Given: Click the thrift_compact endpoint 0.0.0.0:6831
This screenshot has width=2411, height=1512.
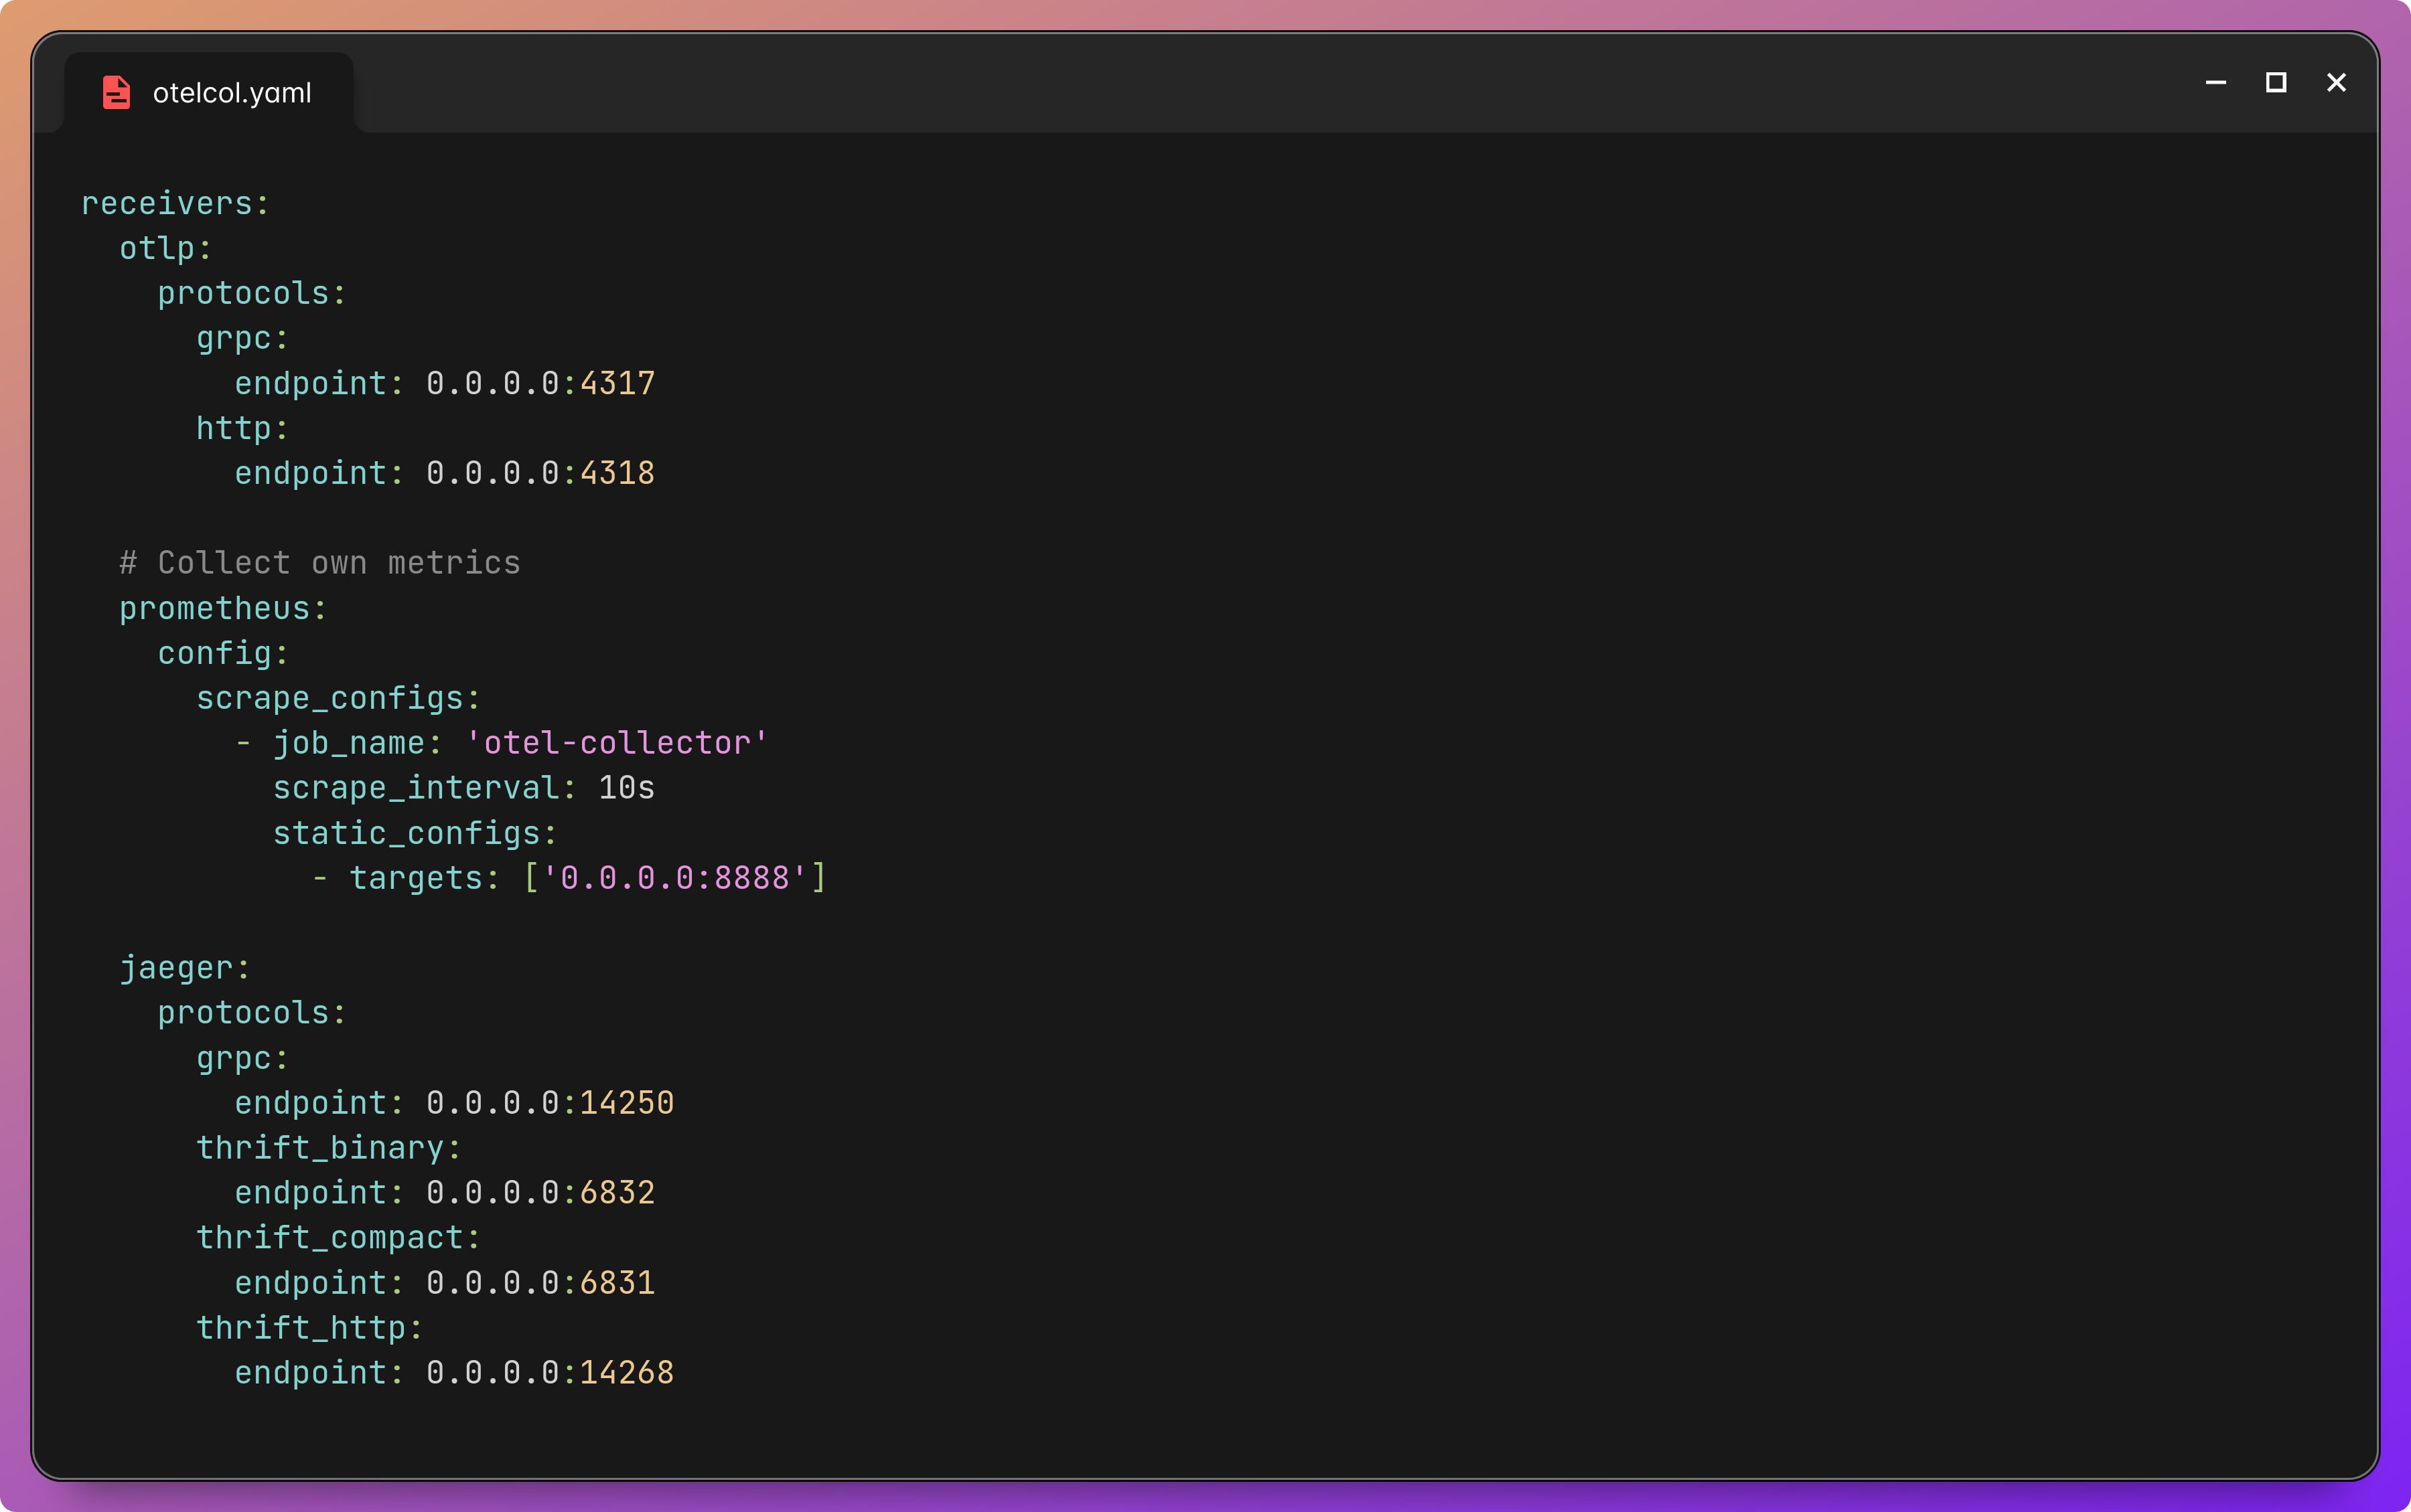Looking at the screenshot, I should pyautogui.click(x=539, y=1282).
